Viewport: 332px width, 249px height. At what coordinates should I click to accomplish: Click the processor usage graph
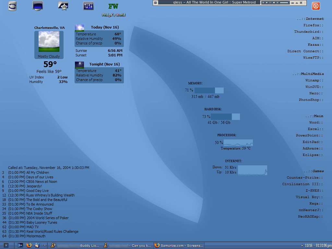pos(238,143)
